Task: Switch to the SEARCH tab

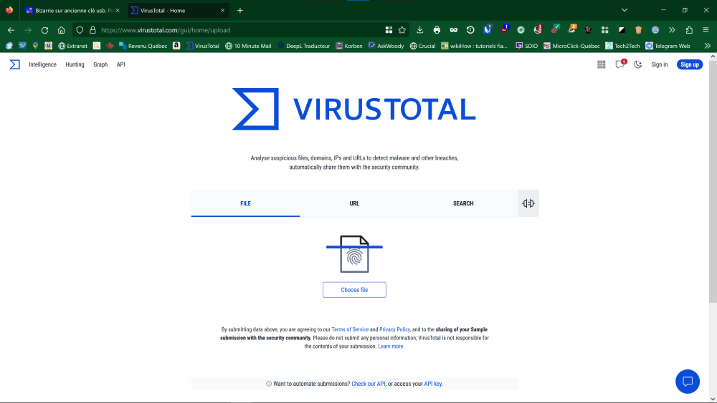Action: click(463, 203)
